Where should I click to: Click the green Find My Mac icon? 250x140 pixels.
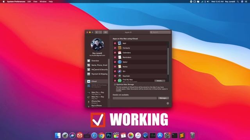coord(120,80)
